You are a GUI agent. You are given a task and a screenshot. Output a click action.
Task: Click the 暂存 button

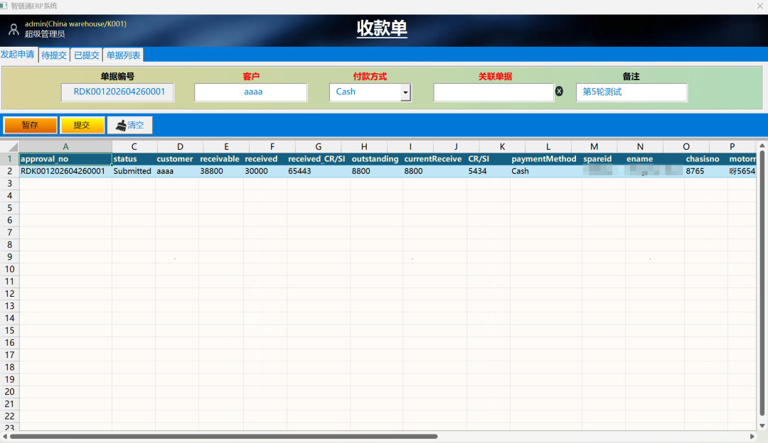[31, 125]
